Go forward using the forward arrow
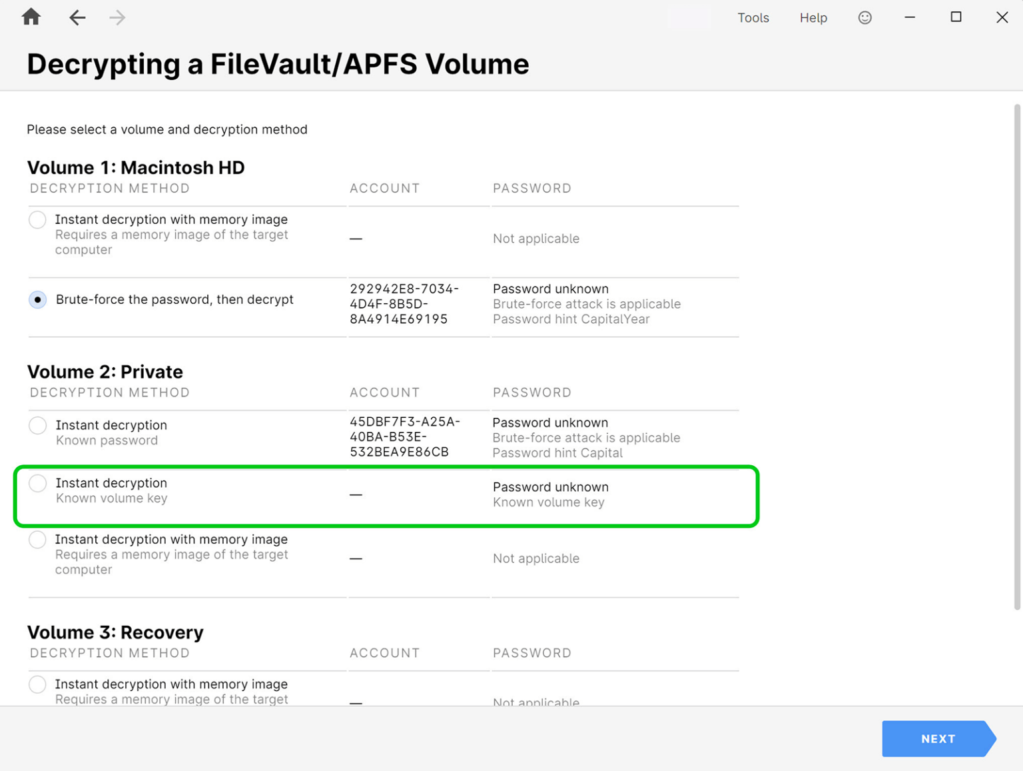The image size is (1023, 771). [x=117, y=17]
